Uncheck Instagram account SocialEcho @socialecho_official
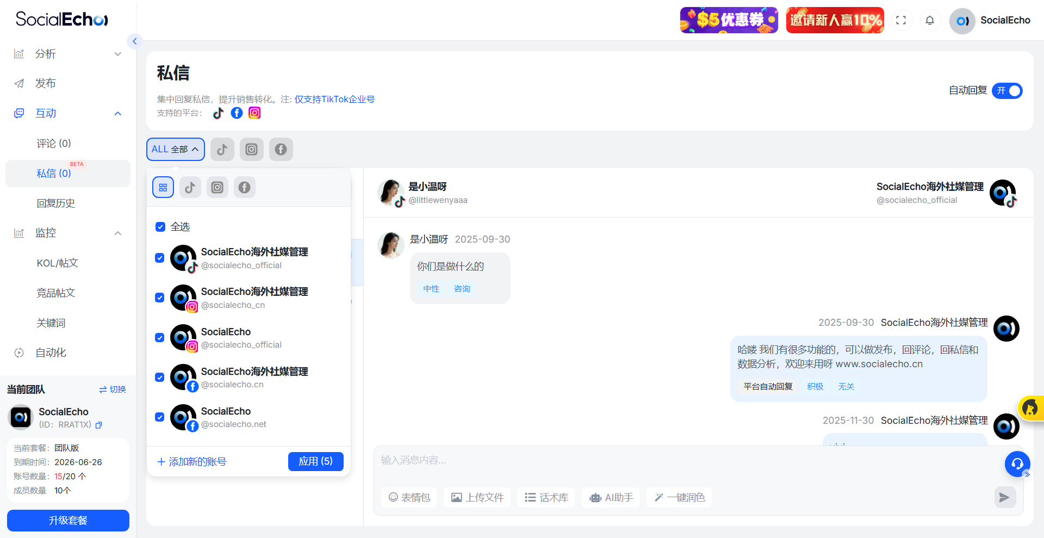 point(160,338)
